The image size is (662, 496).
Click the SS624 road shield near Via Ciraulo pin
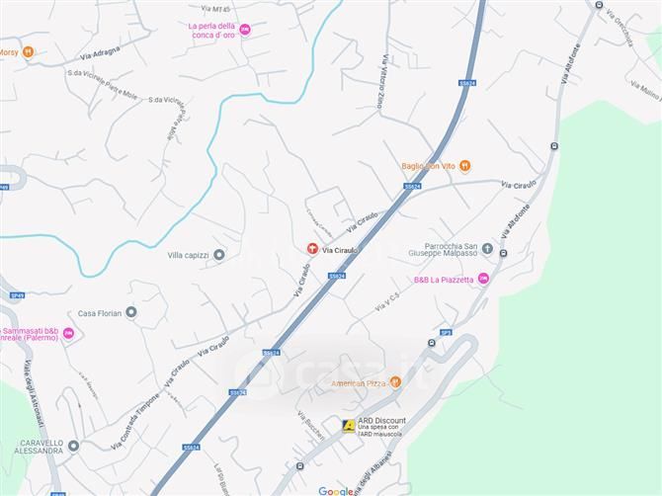(337, 276)
